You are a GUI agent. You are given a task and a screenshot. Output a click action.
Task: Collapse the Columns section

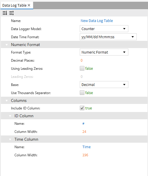[x=7, y=100]
